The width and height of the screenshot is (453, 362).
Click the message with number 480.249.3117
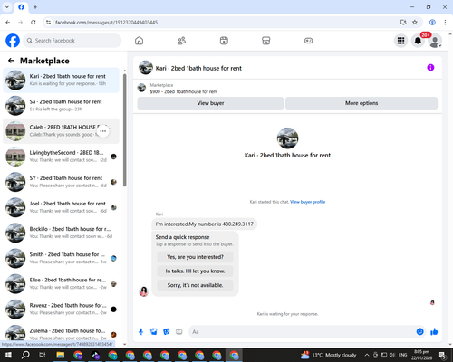tap(205, 224)
